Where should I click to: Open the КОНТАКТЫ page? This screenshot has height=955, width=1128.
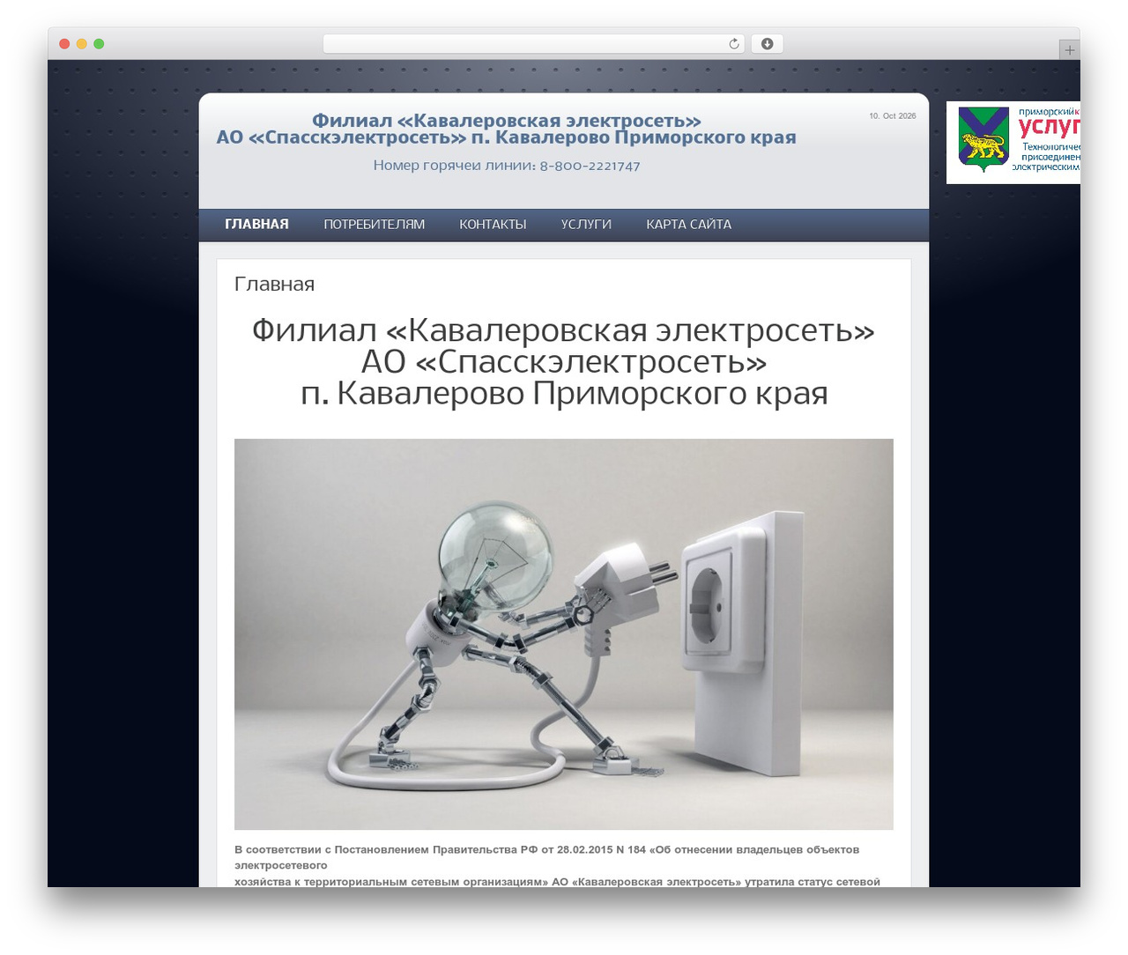pyautogui.click(x=493, y=225)
